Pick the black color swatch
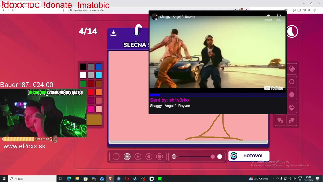The width and height of the screenshot is (323, 182). coord(83,67)
